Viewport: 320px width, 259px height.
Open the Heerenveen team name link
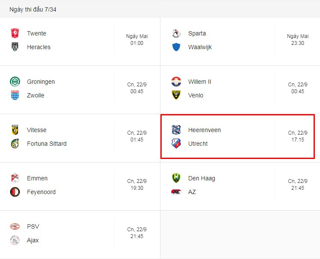(204, 130)
